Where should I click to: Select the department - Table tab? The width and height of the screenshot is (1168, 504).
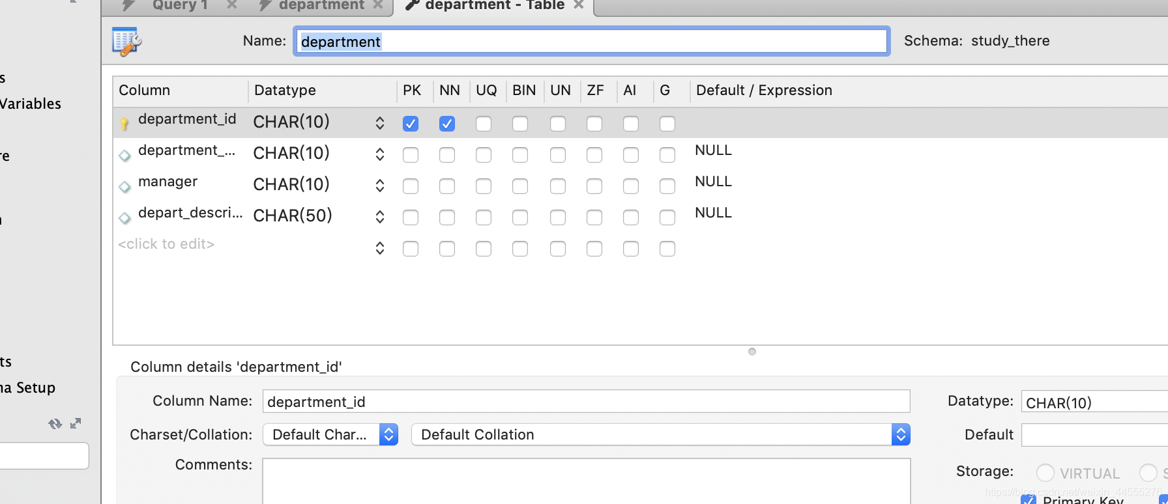point(493,5)
